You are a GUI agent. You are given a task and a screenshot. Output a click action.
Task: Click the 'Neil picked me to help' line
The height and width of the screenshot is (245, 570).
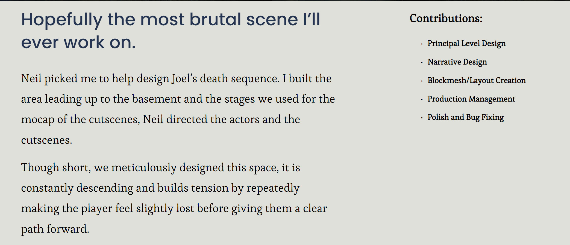point(176,79)
